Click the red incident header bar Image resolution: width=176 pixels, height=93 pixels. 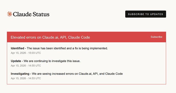86,37
